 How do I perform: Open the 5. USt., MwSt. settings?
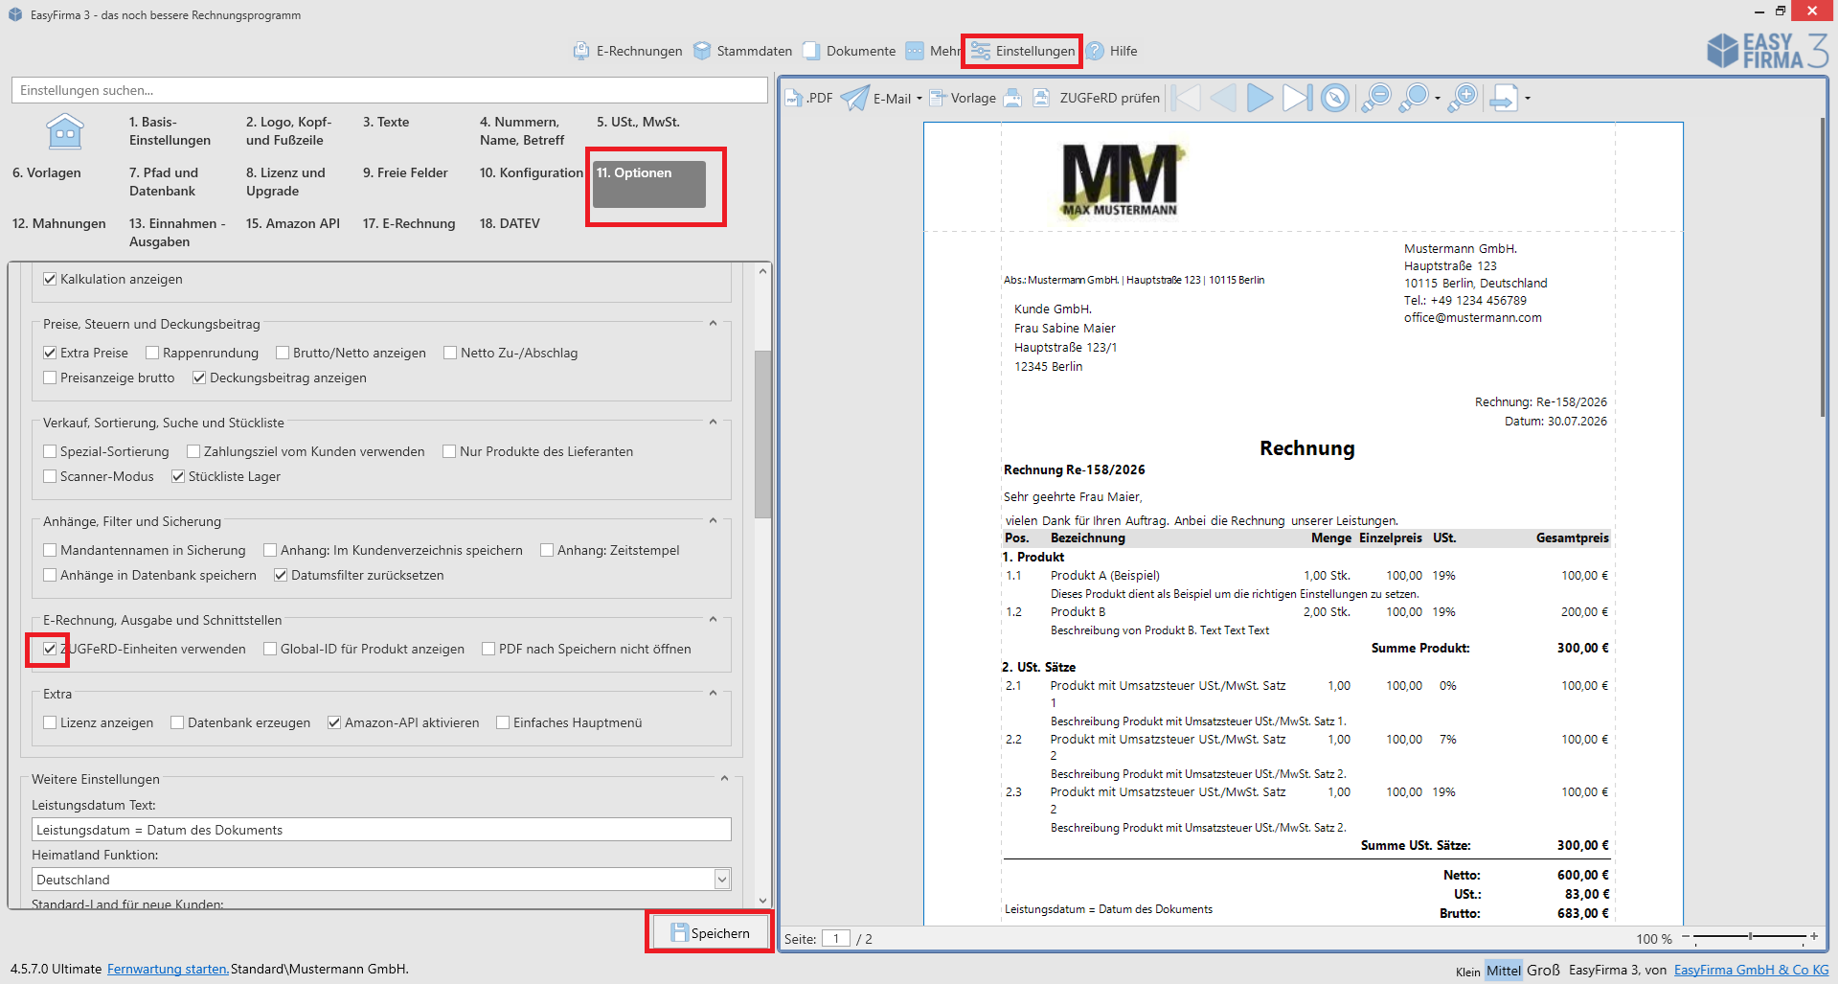pyautogui.click(x=638, y=123)
